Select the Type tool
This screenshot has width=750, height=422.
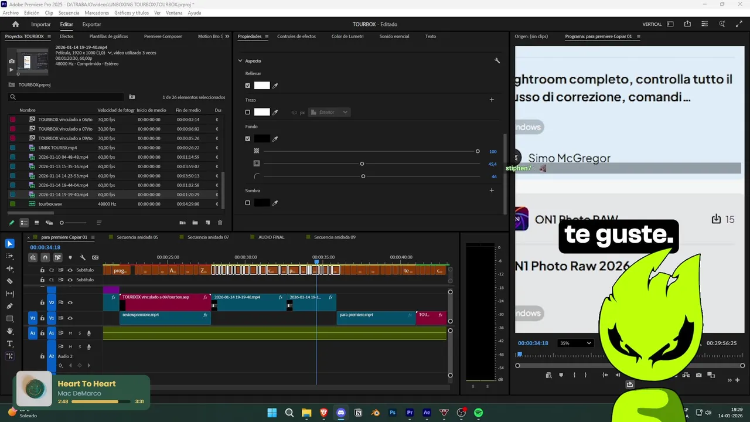(9, 343)
